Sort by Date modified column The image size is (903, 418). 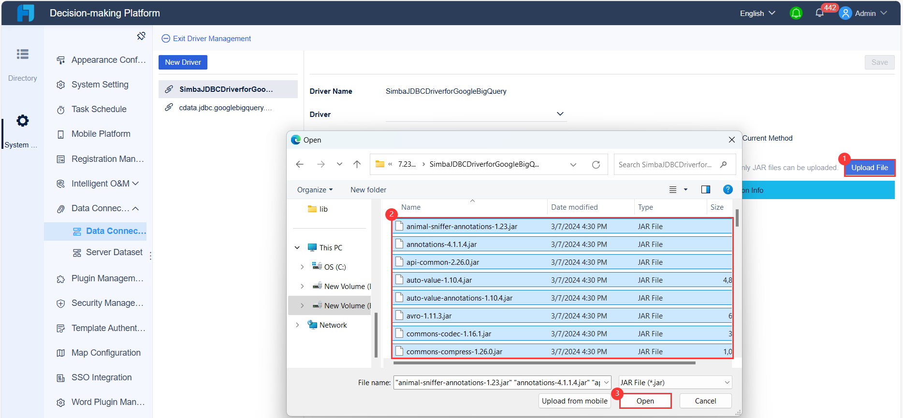coord(574,207)
